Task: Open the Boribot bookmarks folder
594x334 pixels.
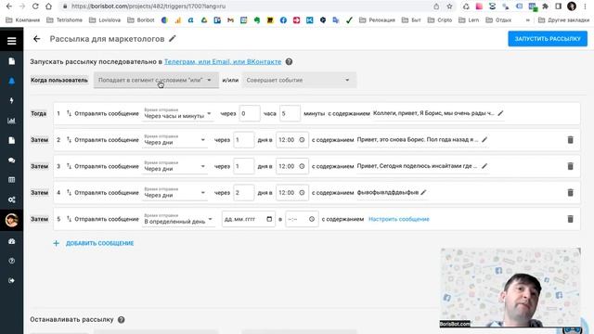Action: click(141, 19)
